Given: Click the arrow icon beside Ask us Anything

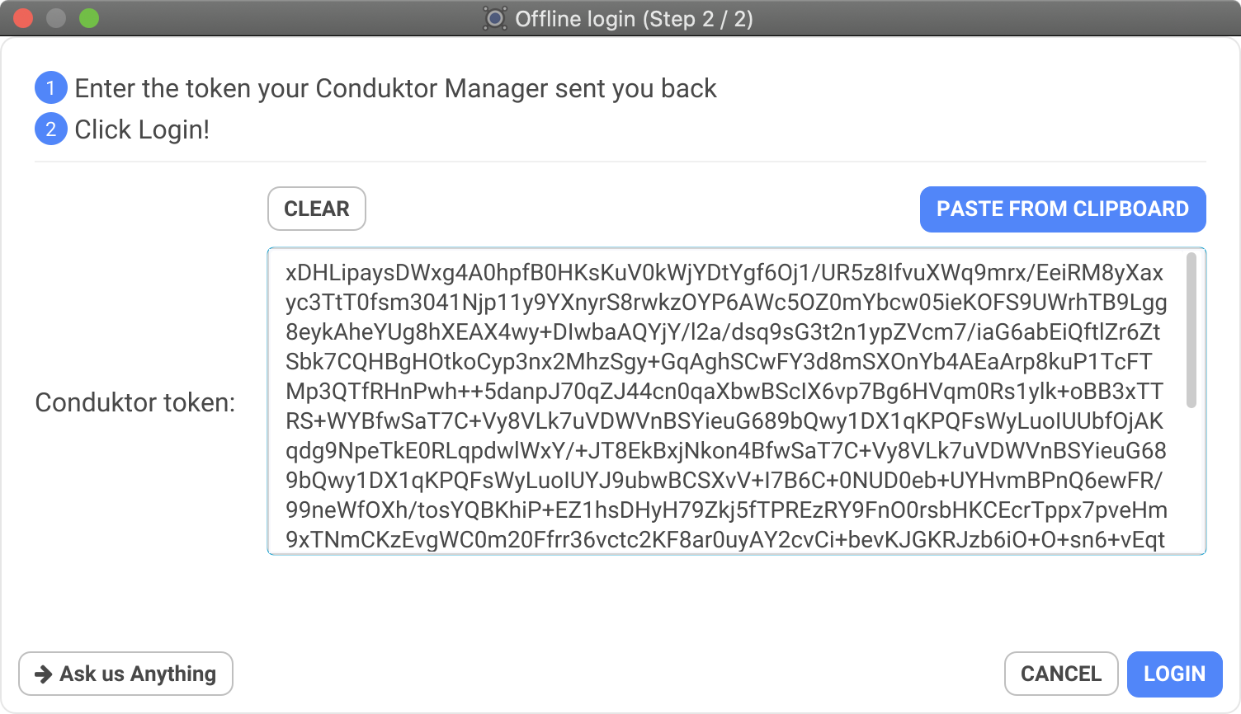Looking at the screenshot, I should 43,674.
